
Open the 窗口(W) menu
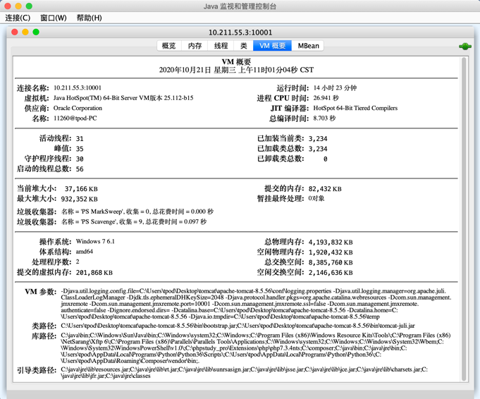point(53,18)
